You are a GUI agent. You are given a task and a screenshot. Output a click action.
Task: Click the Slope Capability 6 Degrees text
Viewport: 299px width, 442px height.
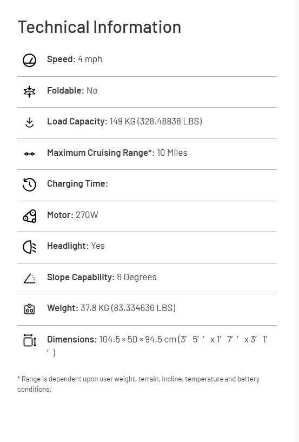click(x=102, y=277)
